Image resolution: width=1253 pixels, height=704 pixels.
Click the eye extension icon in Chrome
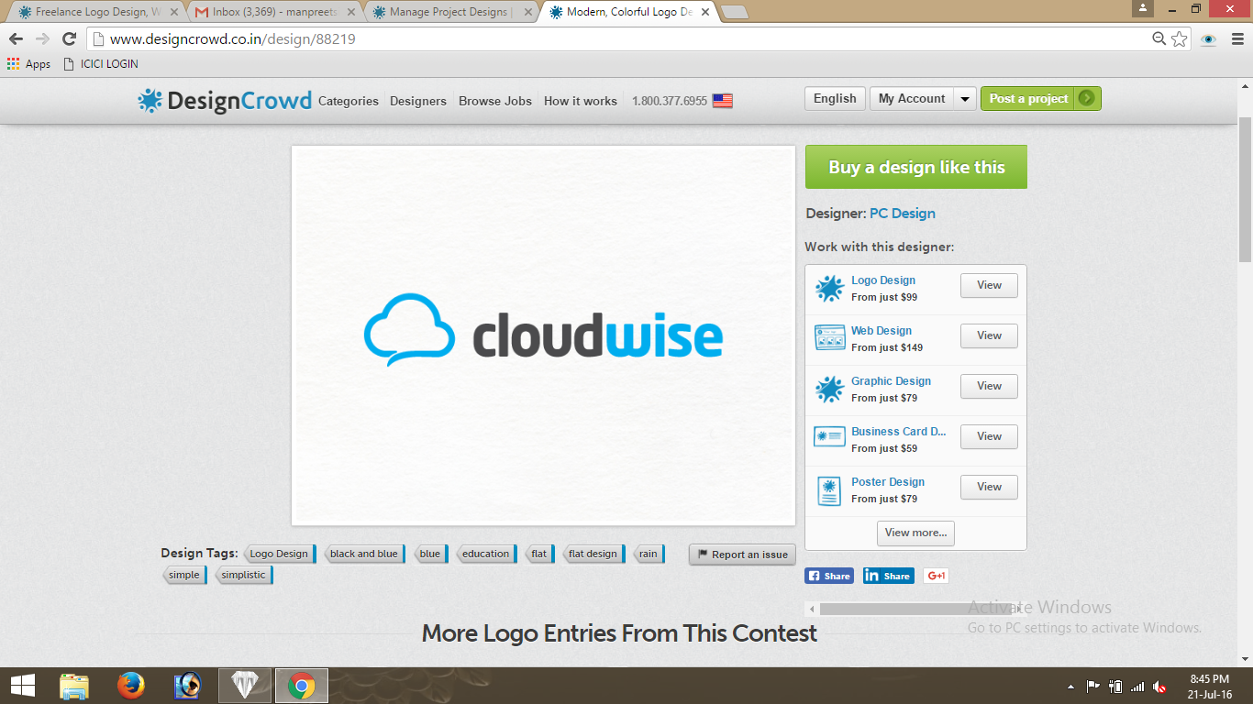[1209, 38]
